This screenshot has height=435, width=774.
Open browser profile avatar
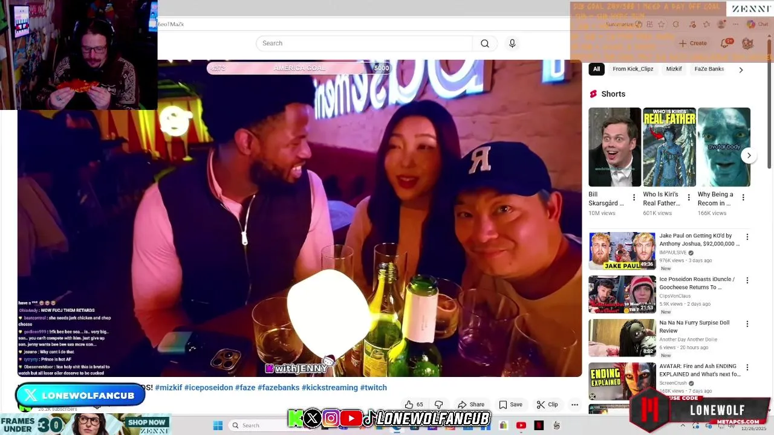coord(721,25)
